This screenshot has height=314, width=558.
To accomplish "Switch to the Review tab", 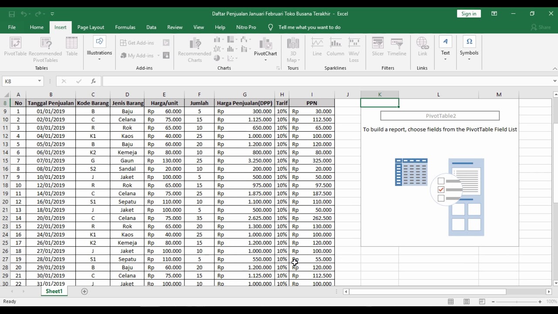I will pyautogui.click(x=175, y=27).
